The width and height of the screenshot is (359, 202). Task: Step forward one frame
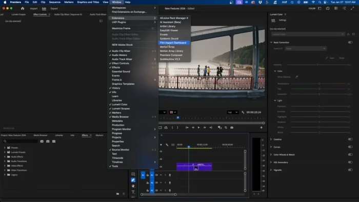pyautogui.click(x=205, y=128)
